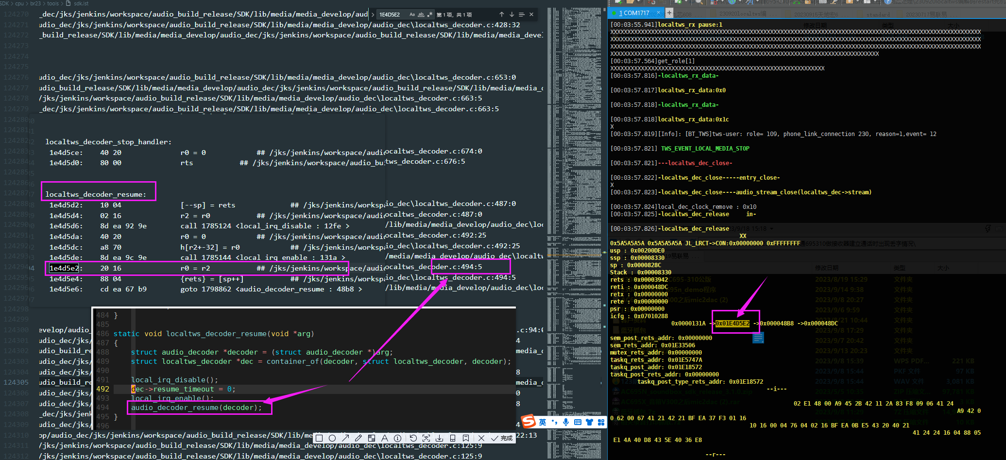
Task: Go to next find match
Action: (512, 15)
